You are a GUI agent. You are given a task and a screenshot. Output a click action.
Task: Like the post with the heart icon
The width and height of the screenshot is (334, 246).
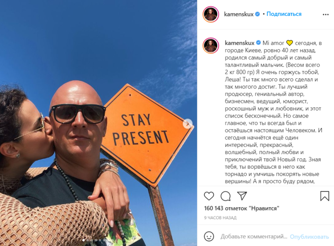tap(209, 196)
